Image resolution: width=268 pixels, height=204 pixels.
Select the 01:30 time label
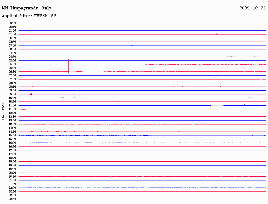click(12, 34)
